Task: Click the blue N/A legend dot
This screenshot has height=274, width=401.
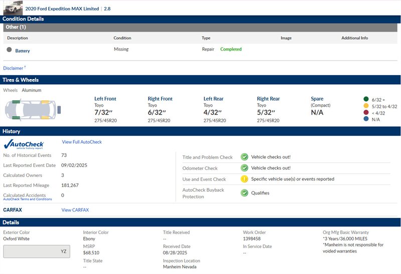Action: 366,120
